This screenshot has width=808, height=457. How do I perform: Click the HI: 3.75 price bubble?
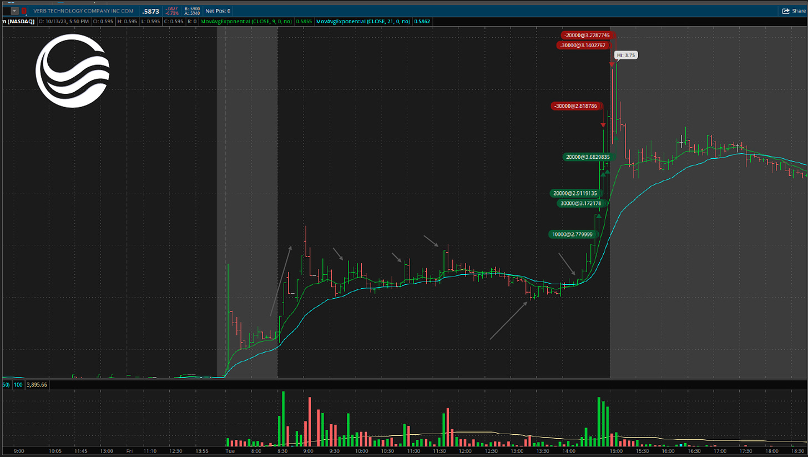point(625,56)
